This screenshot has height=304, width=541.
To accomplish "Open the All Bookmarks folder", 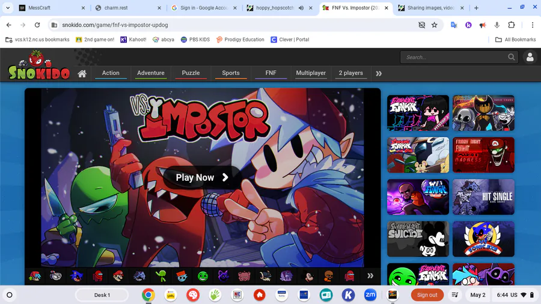I will coord(516,40).
